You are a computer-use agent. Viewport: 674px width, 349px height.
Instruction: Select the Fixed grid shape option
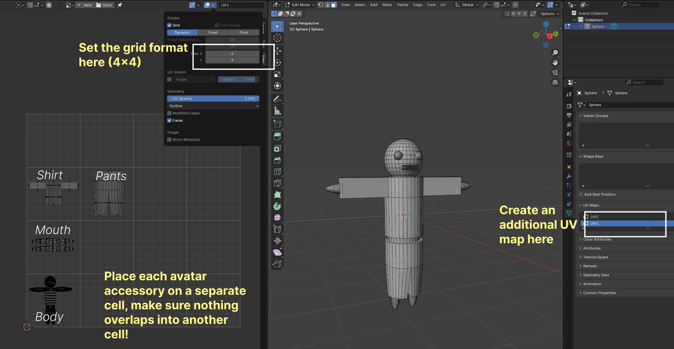(x=212, y=33)
